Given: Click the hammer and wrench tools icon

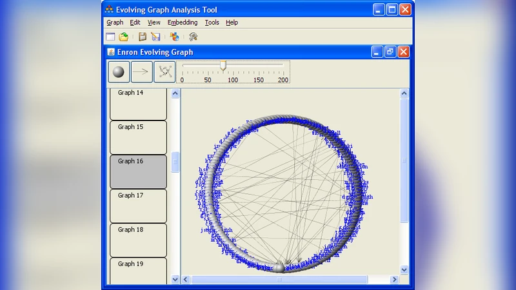Looking at the screenshot, I should pyautogui.click(x=192, y=37).
